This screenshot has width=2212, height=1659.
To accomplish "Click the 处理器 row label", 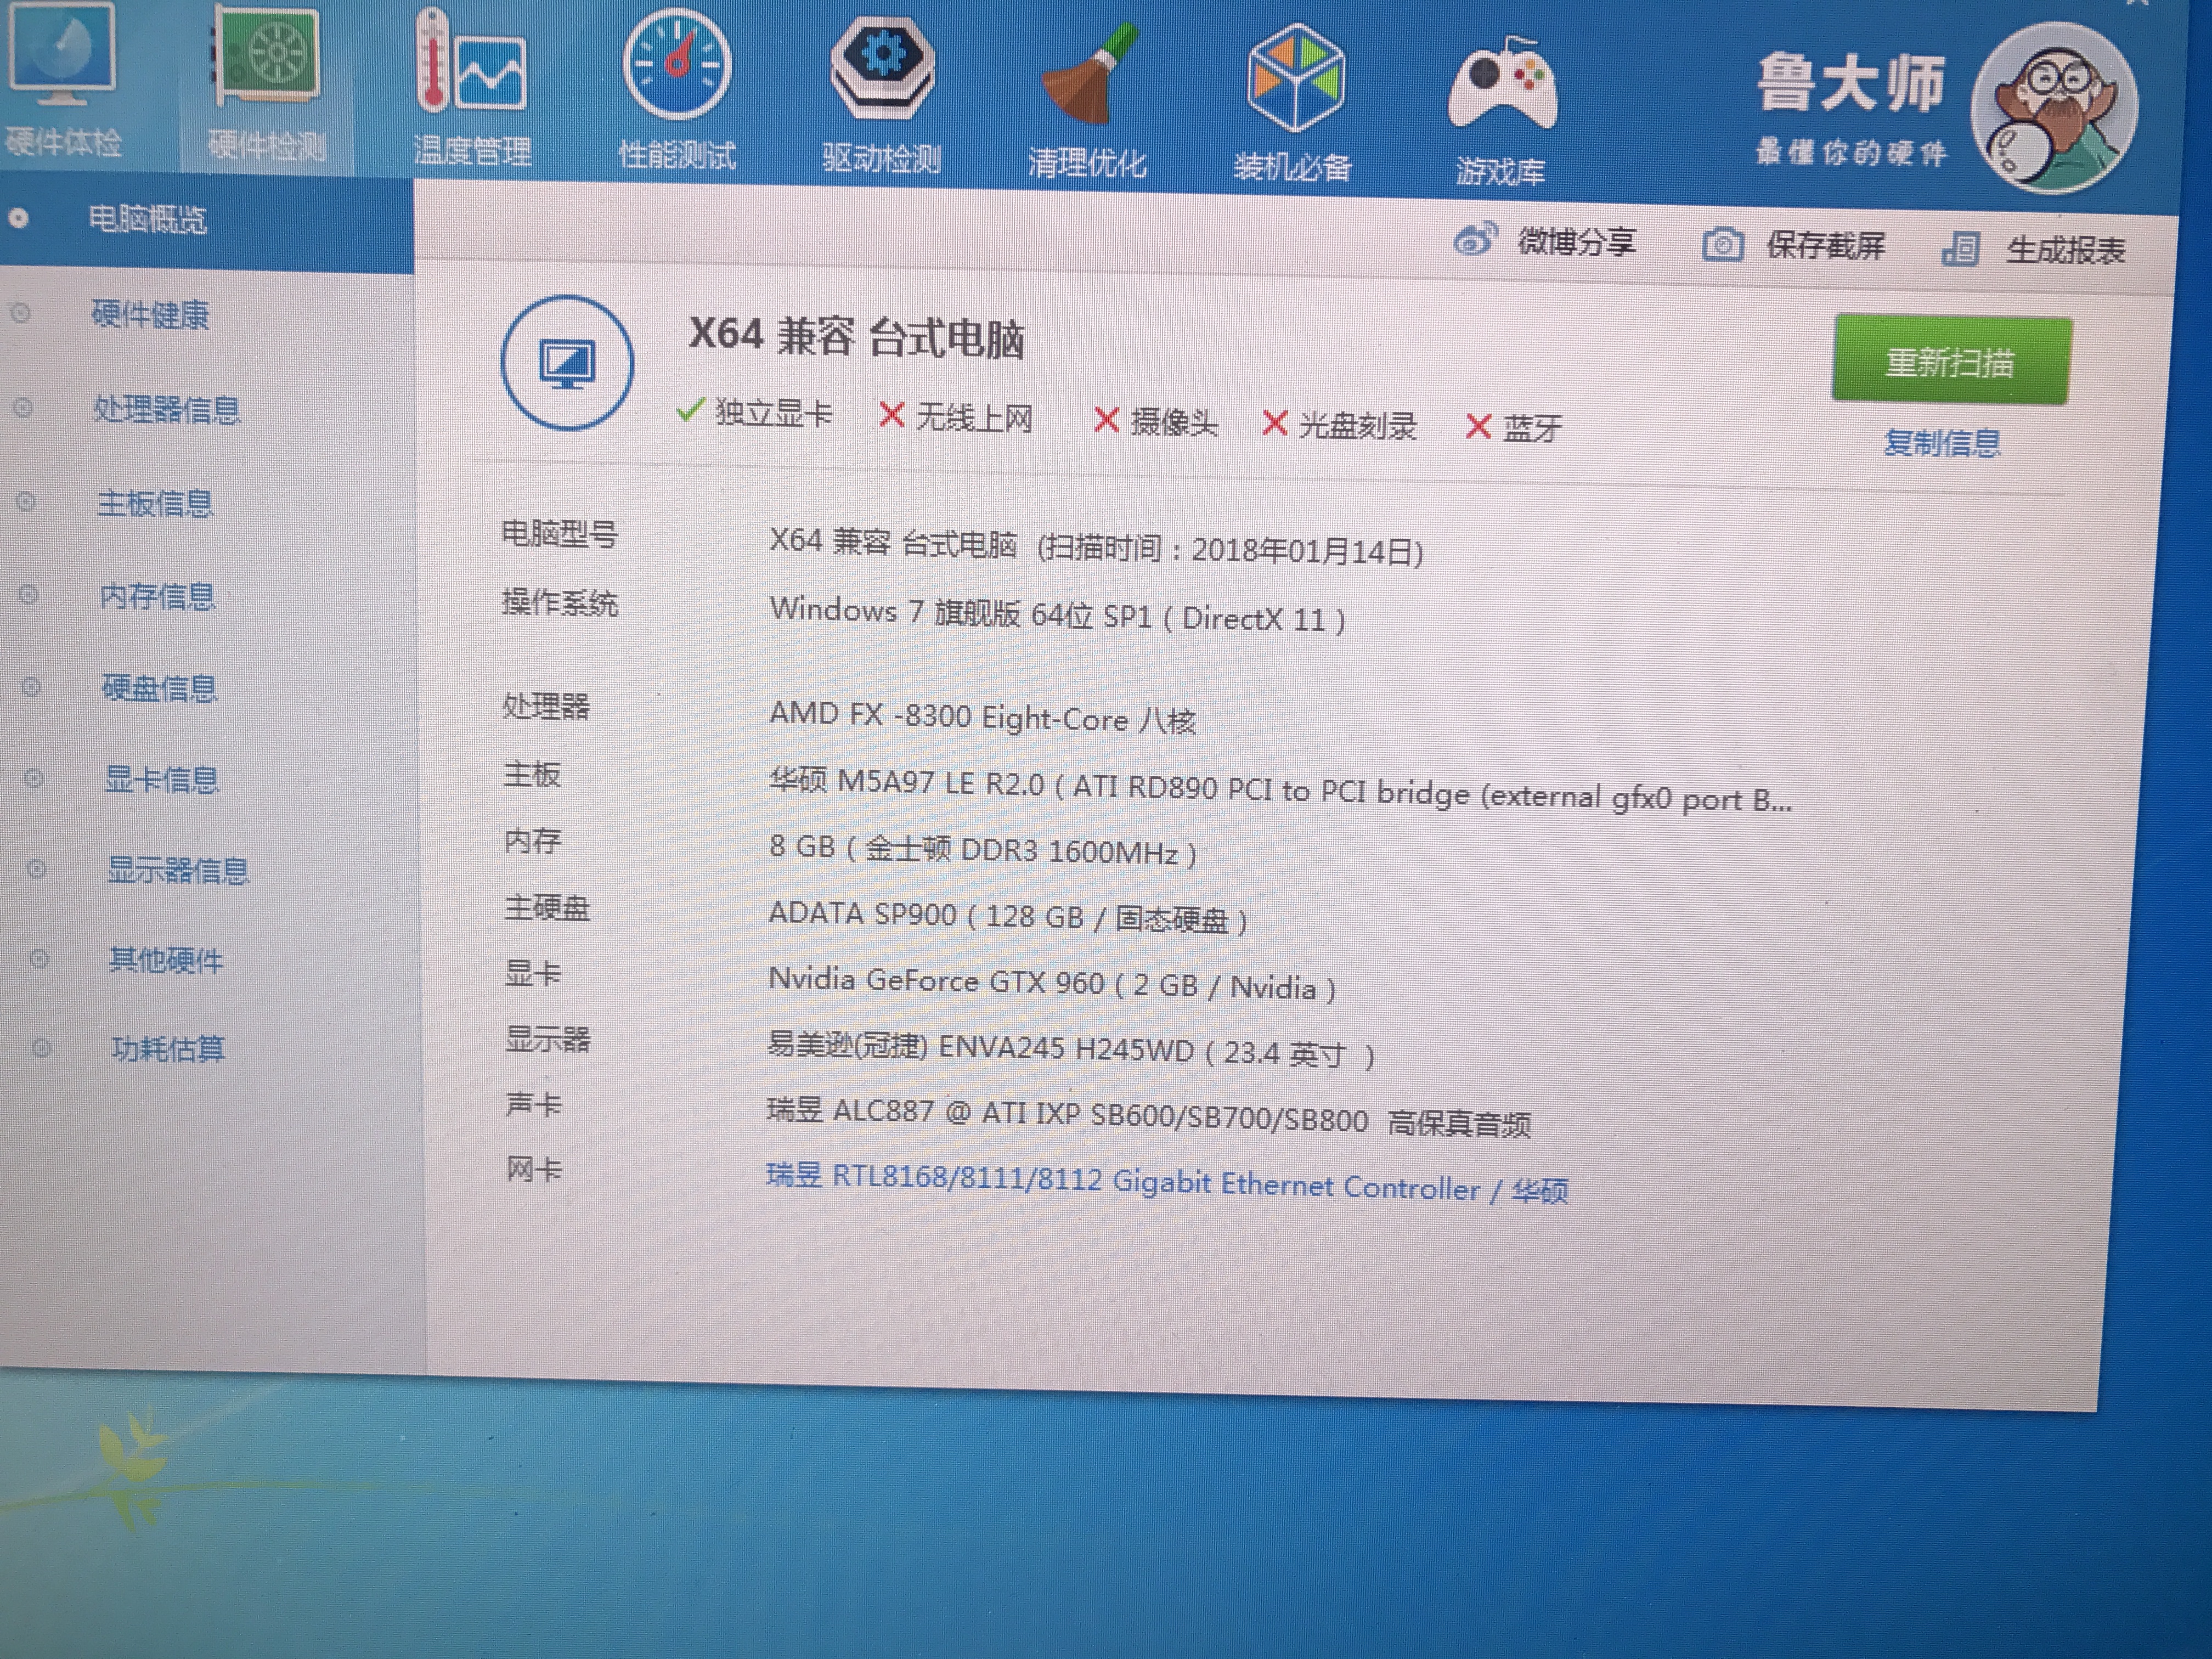I will (546, 706).
